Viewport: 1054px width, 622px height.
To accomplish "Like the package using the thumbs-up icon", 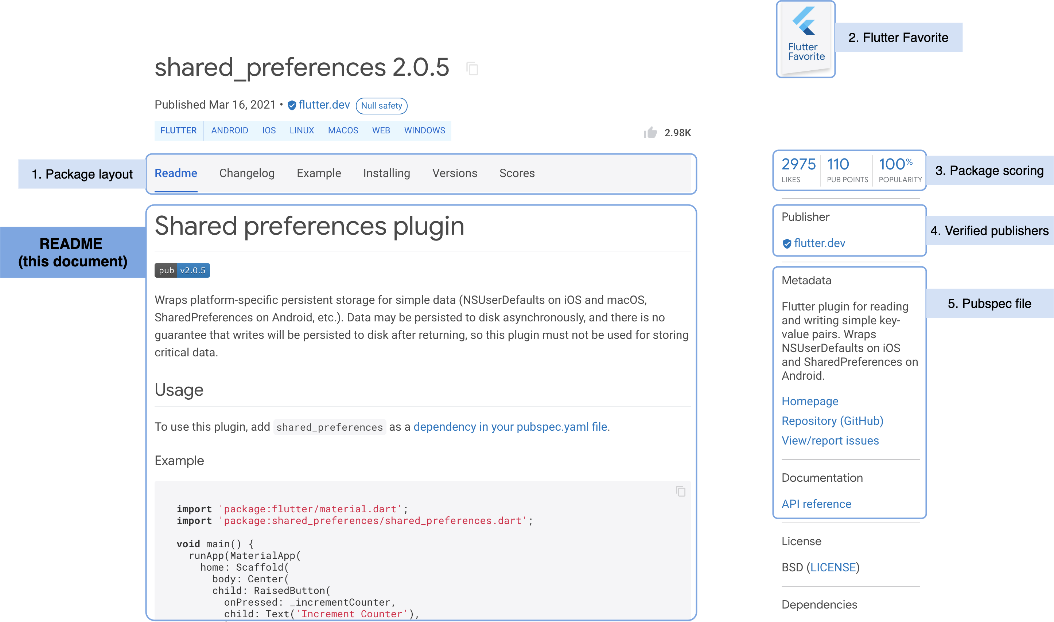I will (651, 132).
